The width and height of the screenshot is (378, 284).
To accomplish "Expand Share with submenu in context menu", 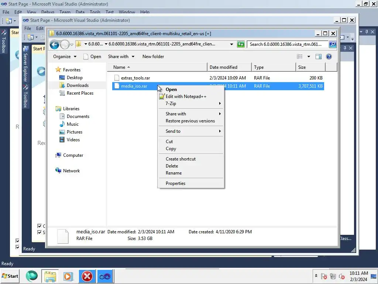I will point(190,114).
